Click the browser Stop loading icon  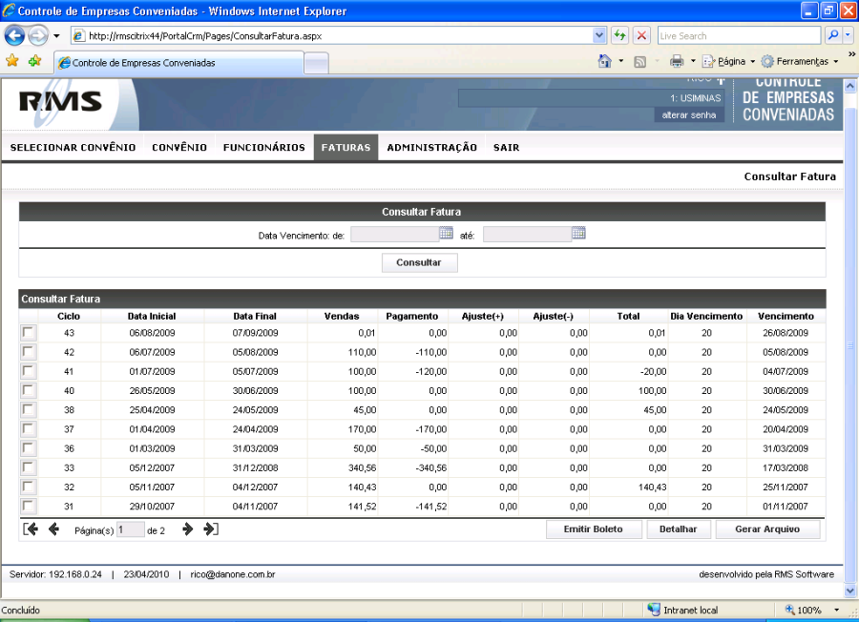pyautogui.click(x=641, y=35)
